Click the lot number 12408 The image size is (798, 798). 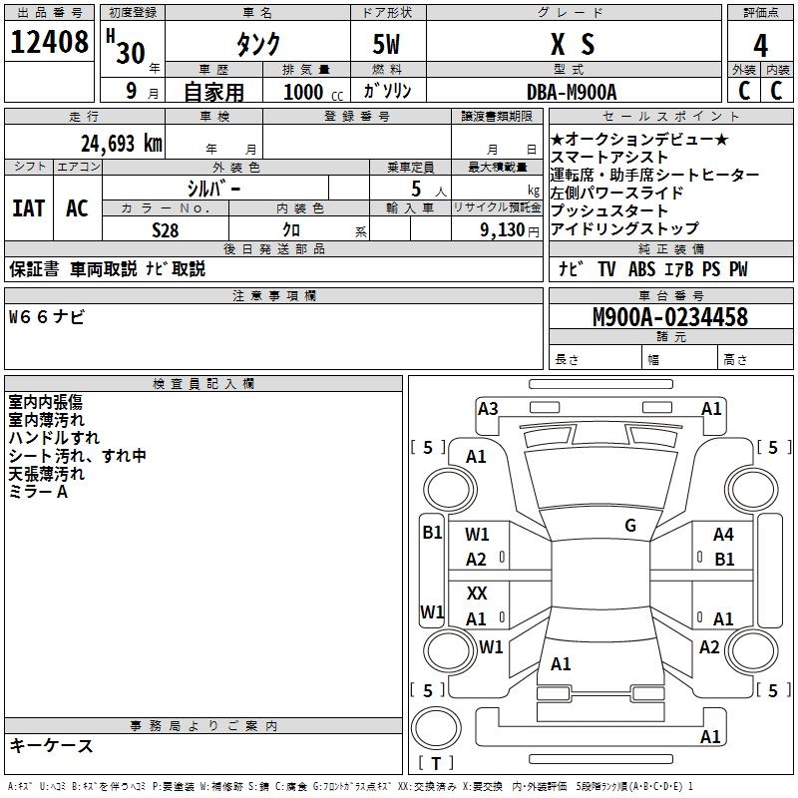click(x=49, y=42)
